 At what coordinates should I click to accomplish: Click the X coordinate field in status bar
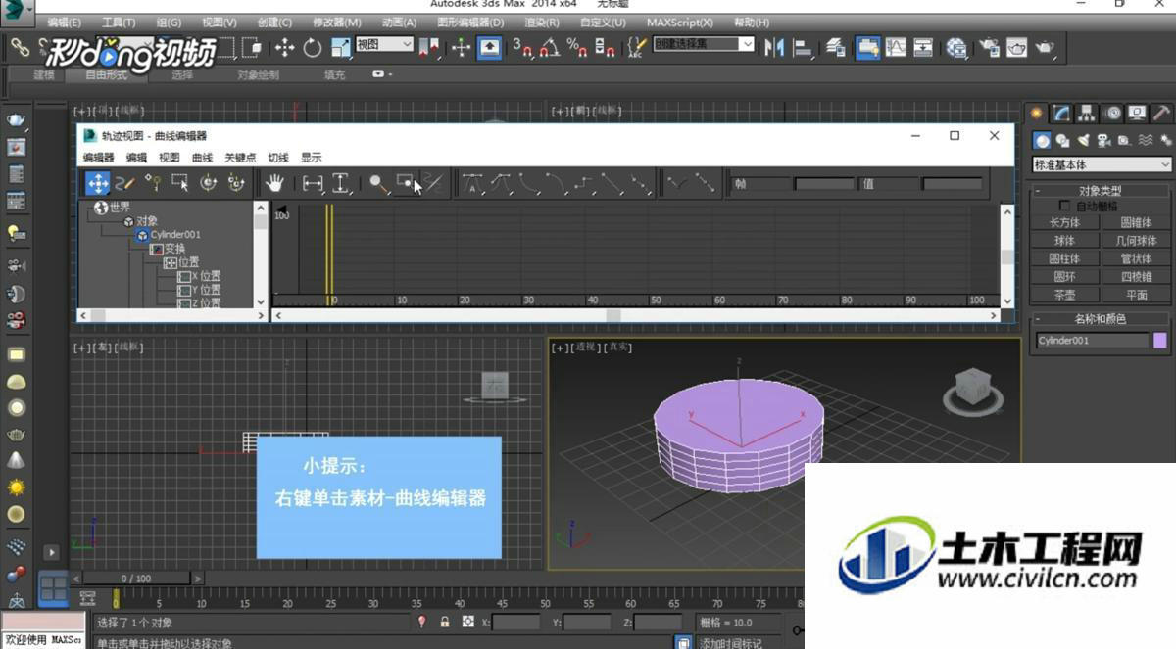point(515,623)
